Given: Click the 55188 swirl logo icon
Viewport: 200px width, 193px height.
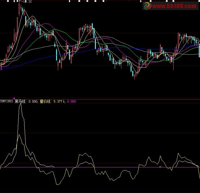Looking at the screenshot, I should (x=148, y=6).
